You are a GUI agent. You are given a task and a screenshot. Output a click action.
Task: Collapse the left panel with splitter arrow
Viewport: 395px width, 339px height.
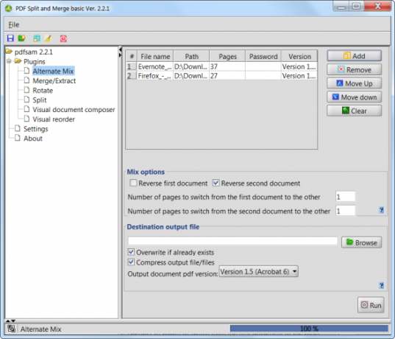(120, 49)
